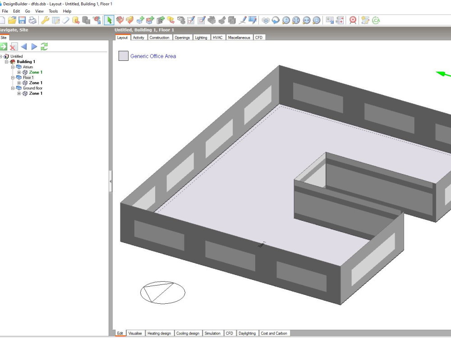Screen dimensions: 451x338
Task: Select Ground floor in the tree
Action: pyautogui.click(x=32, y=88)
